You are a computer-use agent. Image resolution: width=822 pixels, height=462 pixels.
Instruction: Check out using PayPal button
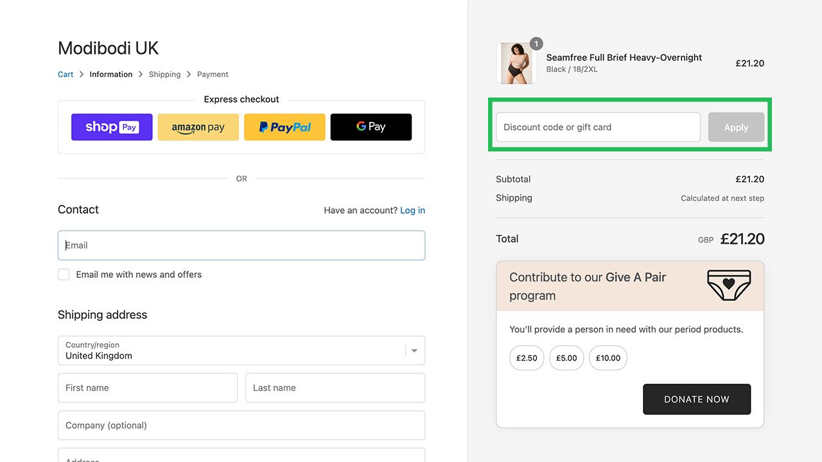(x=284, y=127)
